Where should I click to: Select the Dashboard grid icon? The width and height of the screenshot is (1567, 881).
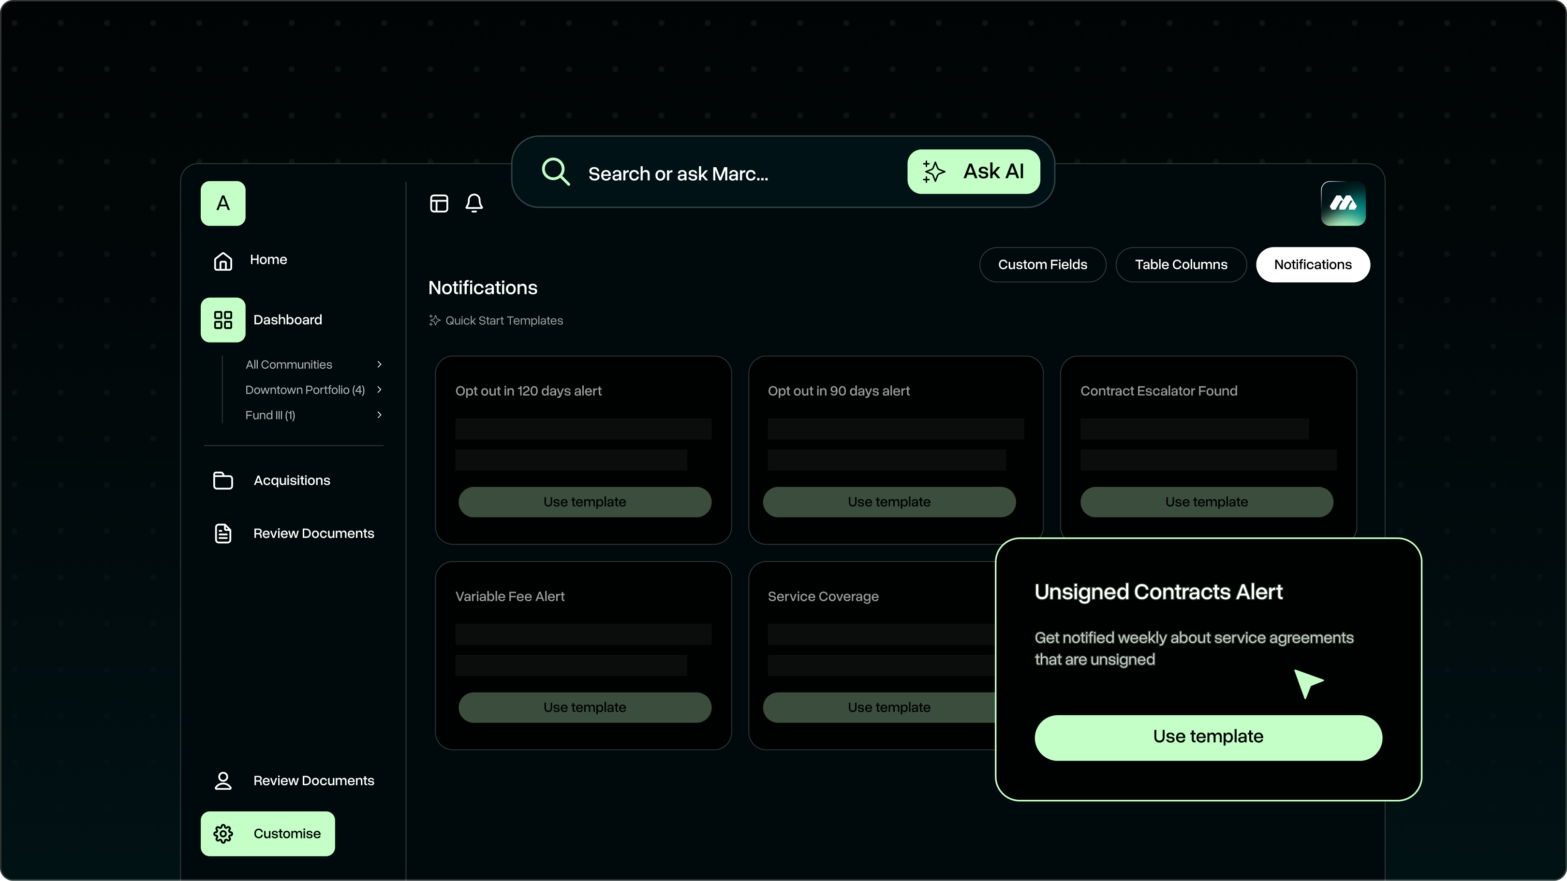pyautogui.click(x=223, y=320)
